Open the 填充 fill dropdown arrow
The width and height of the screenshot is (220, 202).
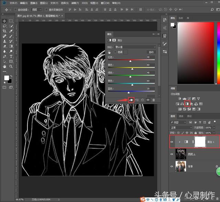coord(214,133)
